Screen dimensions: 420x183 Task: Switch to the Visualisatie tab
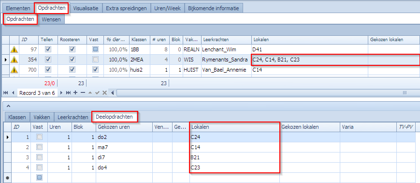pos(86,8)
